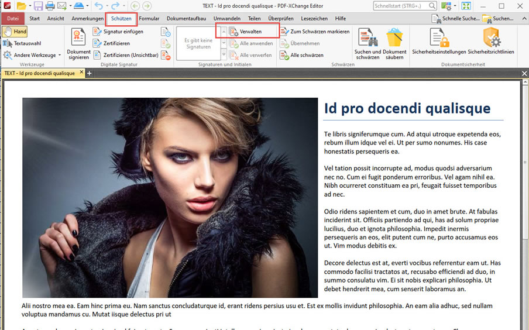Viewport: 529px width, 330px height.
Task: Switch to the Dokumentaufbau tab
Action: 186,19
